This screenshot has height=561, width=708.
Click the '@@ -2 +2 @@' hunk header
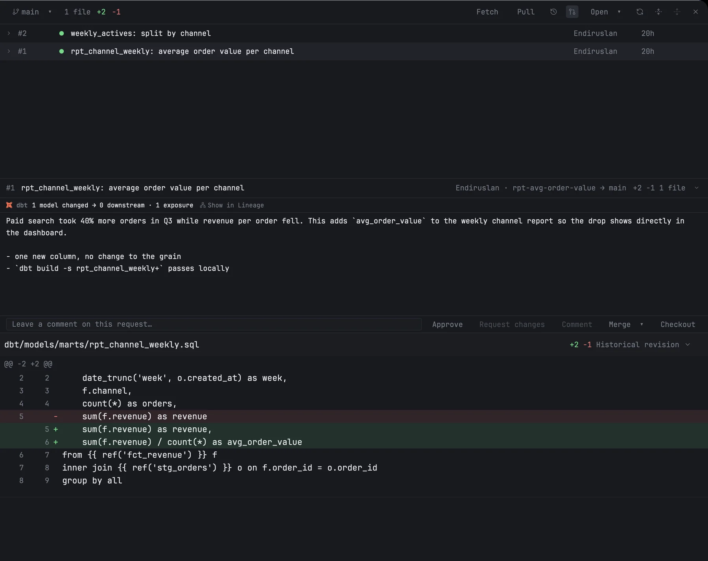[x=28, y=364]
